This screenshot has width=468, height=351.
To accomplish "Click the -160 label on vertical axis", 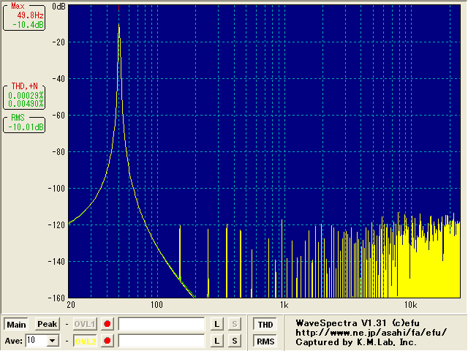I will 57,298.
